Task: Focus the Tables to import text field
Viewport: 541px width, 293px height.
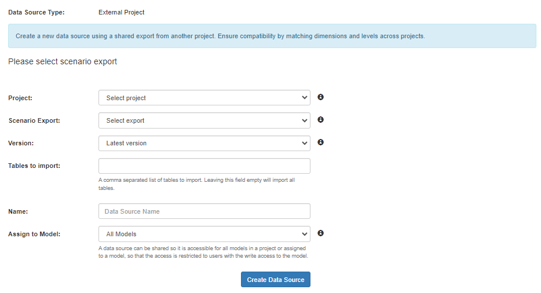Action: click(204, 166)
